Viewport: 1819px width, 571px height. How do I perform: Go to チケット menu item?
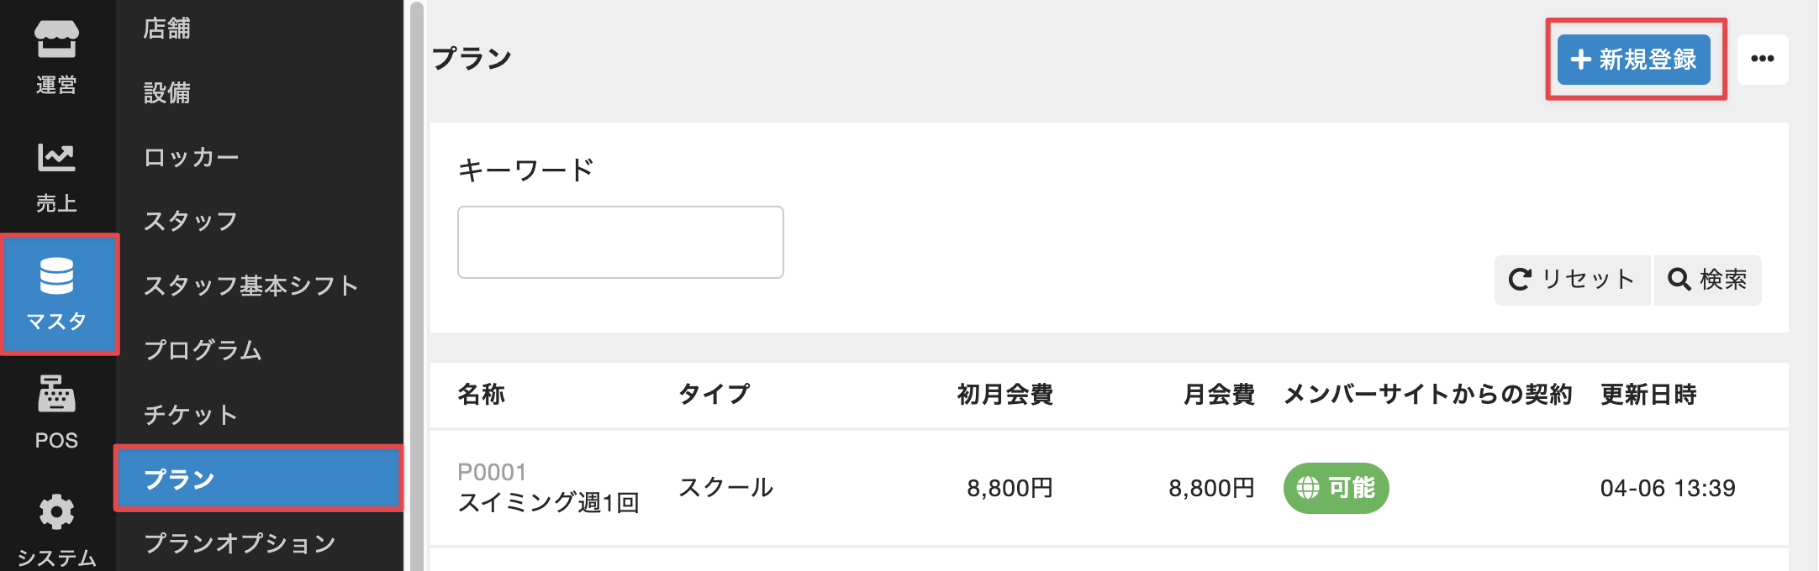(x=191, y=415)
